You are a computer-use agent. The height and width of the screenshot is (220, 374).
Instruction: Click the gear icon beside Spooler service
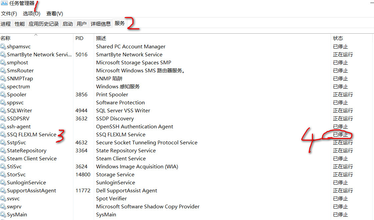(x=3, y=95)
